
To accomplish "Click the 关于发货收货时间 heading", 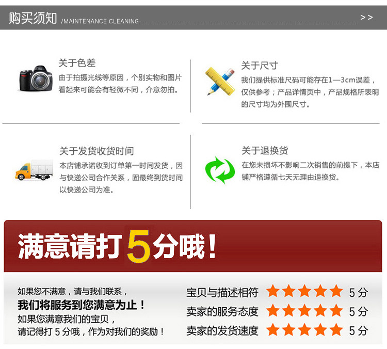I will click(96, 151).
